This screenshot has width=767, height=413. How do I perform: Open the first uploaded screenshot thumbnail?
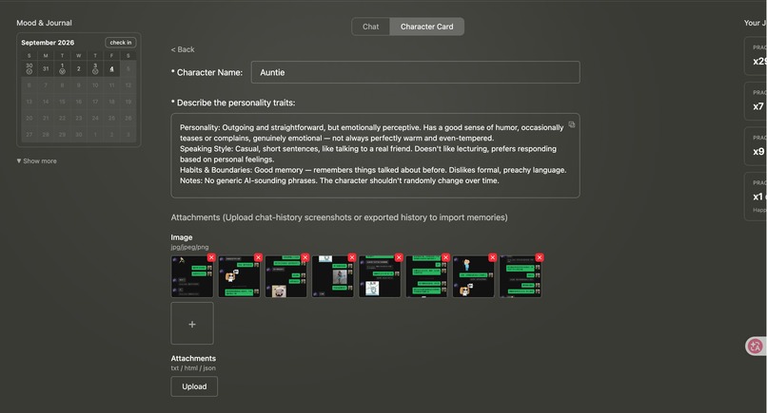pos(192,276)
